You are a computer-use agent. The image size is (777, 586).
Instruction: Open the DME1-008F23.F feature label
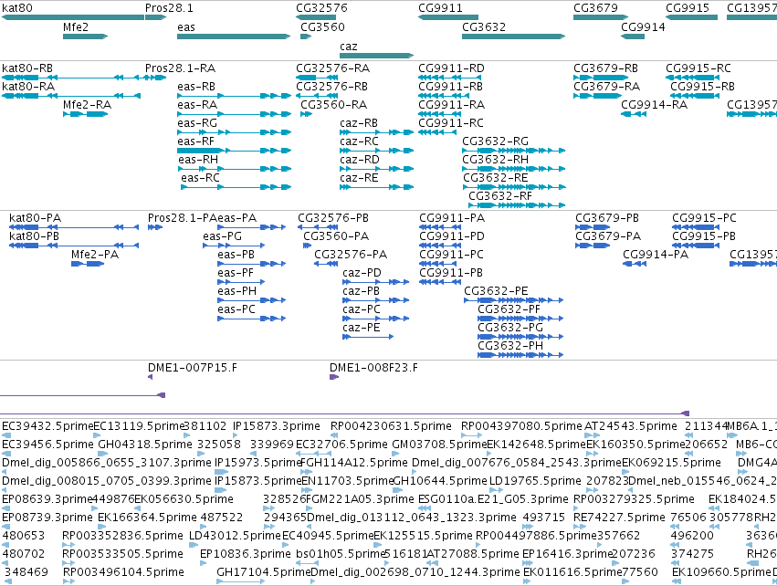(x=373, y=368)
